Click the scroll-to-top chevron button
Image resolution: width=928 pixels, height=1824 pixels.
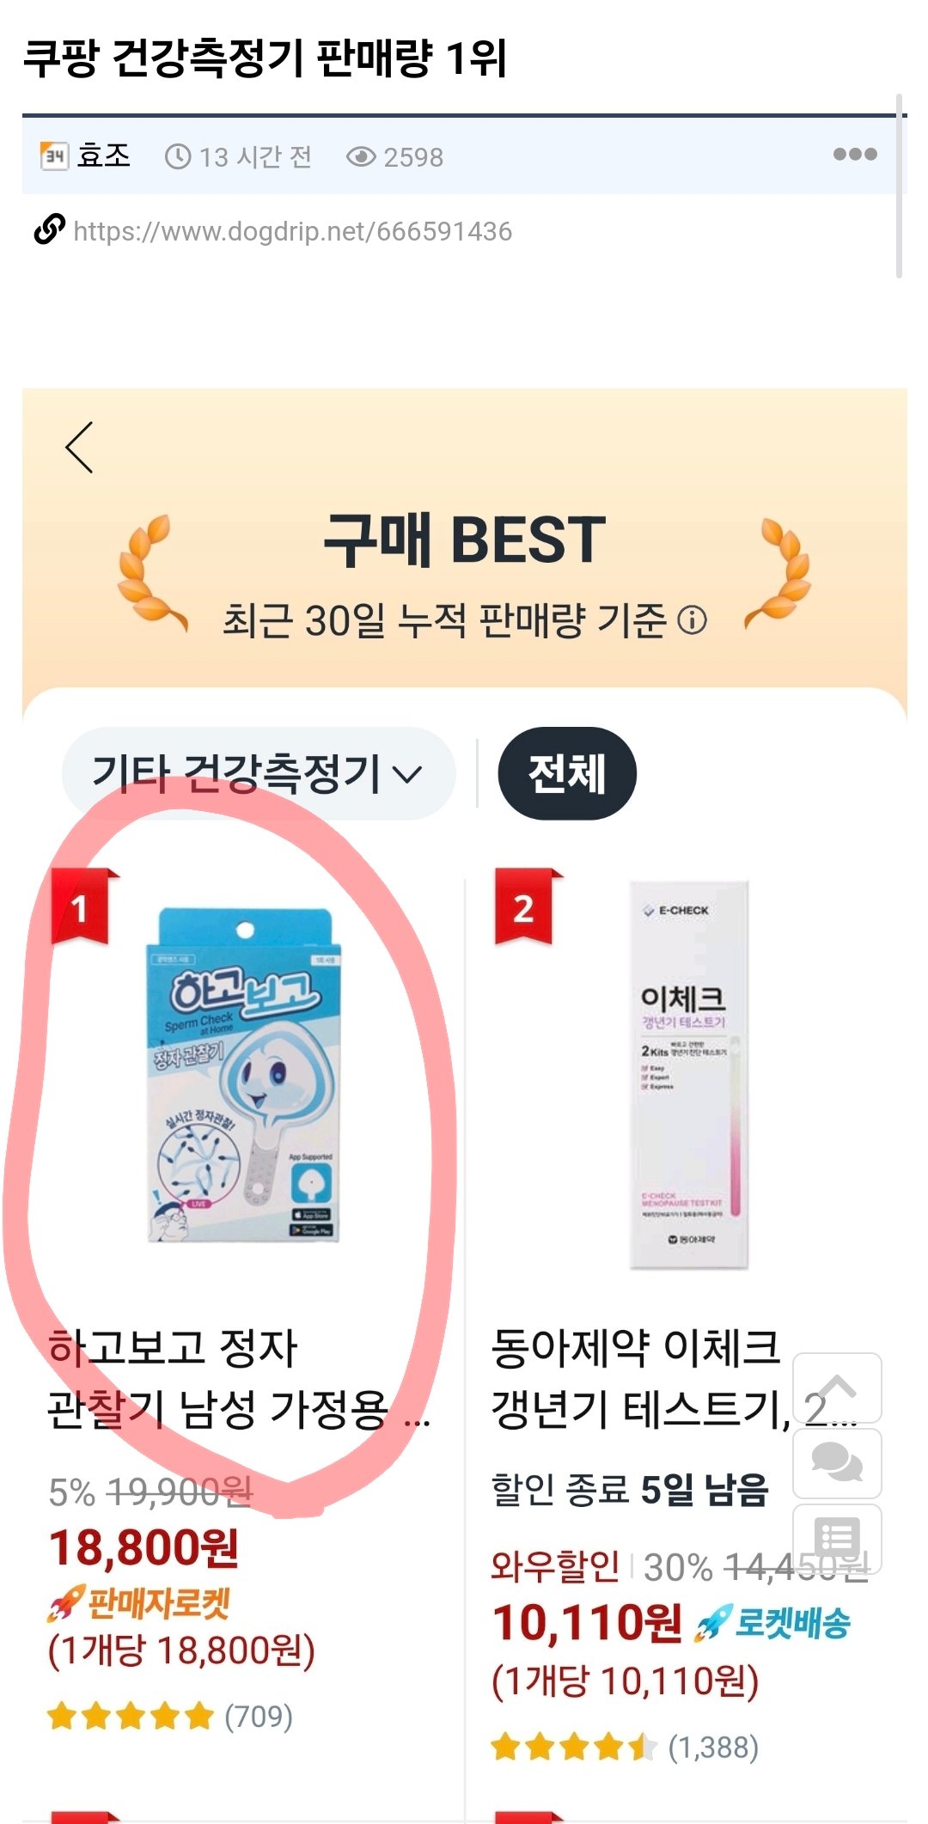pyautogui.click(x=837, y=1387)
